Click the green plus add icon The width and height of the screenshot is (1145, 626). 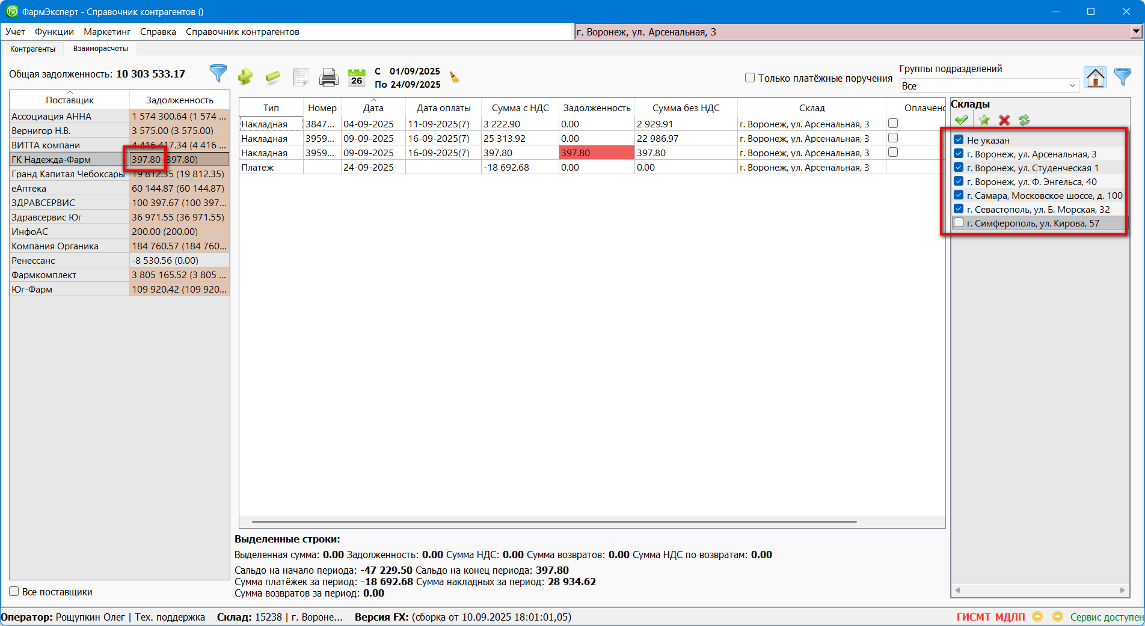245,77
